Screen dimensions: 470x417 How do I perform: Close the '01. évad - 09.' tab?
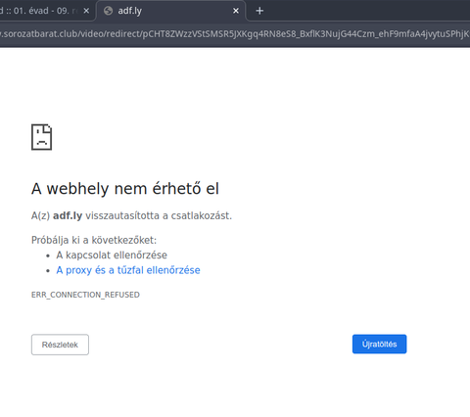point(86,11)
